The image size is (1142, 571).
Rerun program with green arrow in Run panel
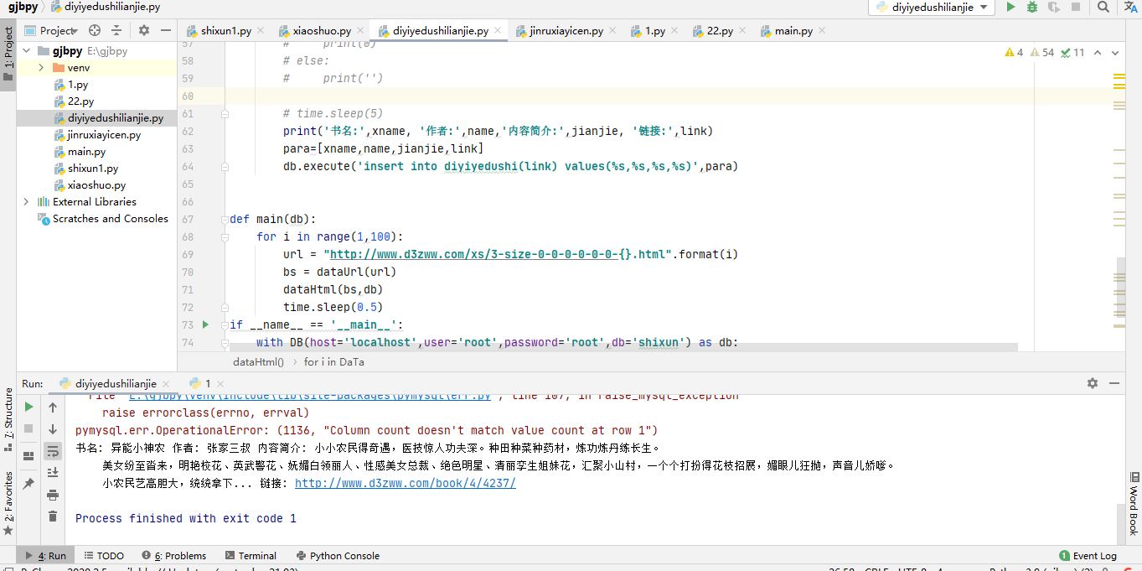tap(29, 407)
